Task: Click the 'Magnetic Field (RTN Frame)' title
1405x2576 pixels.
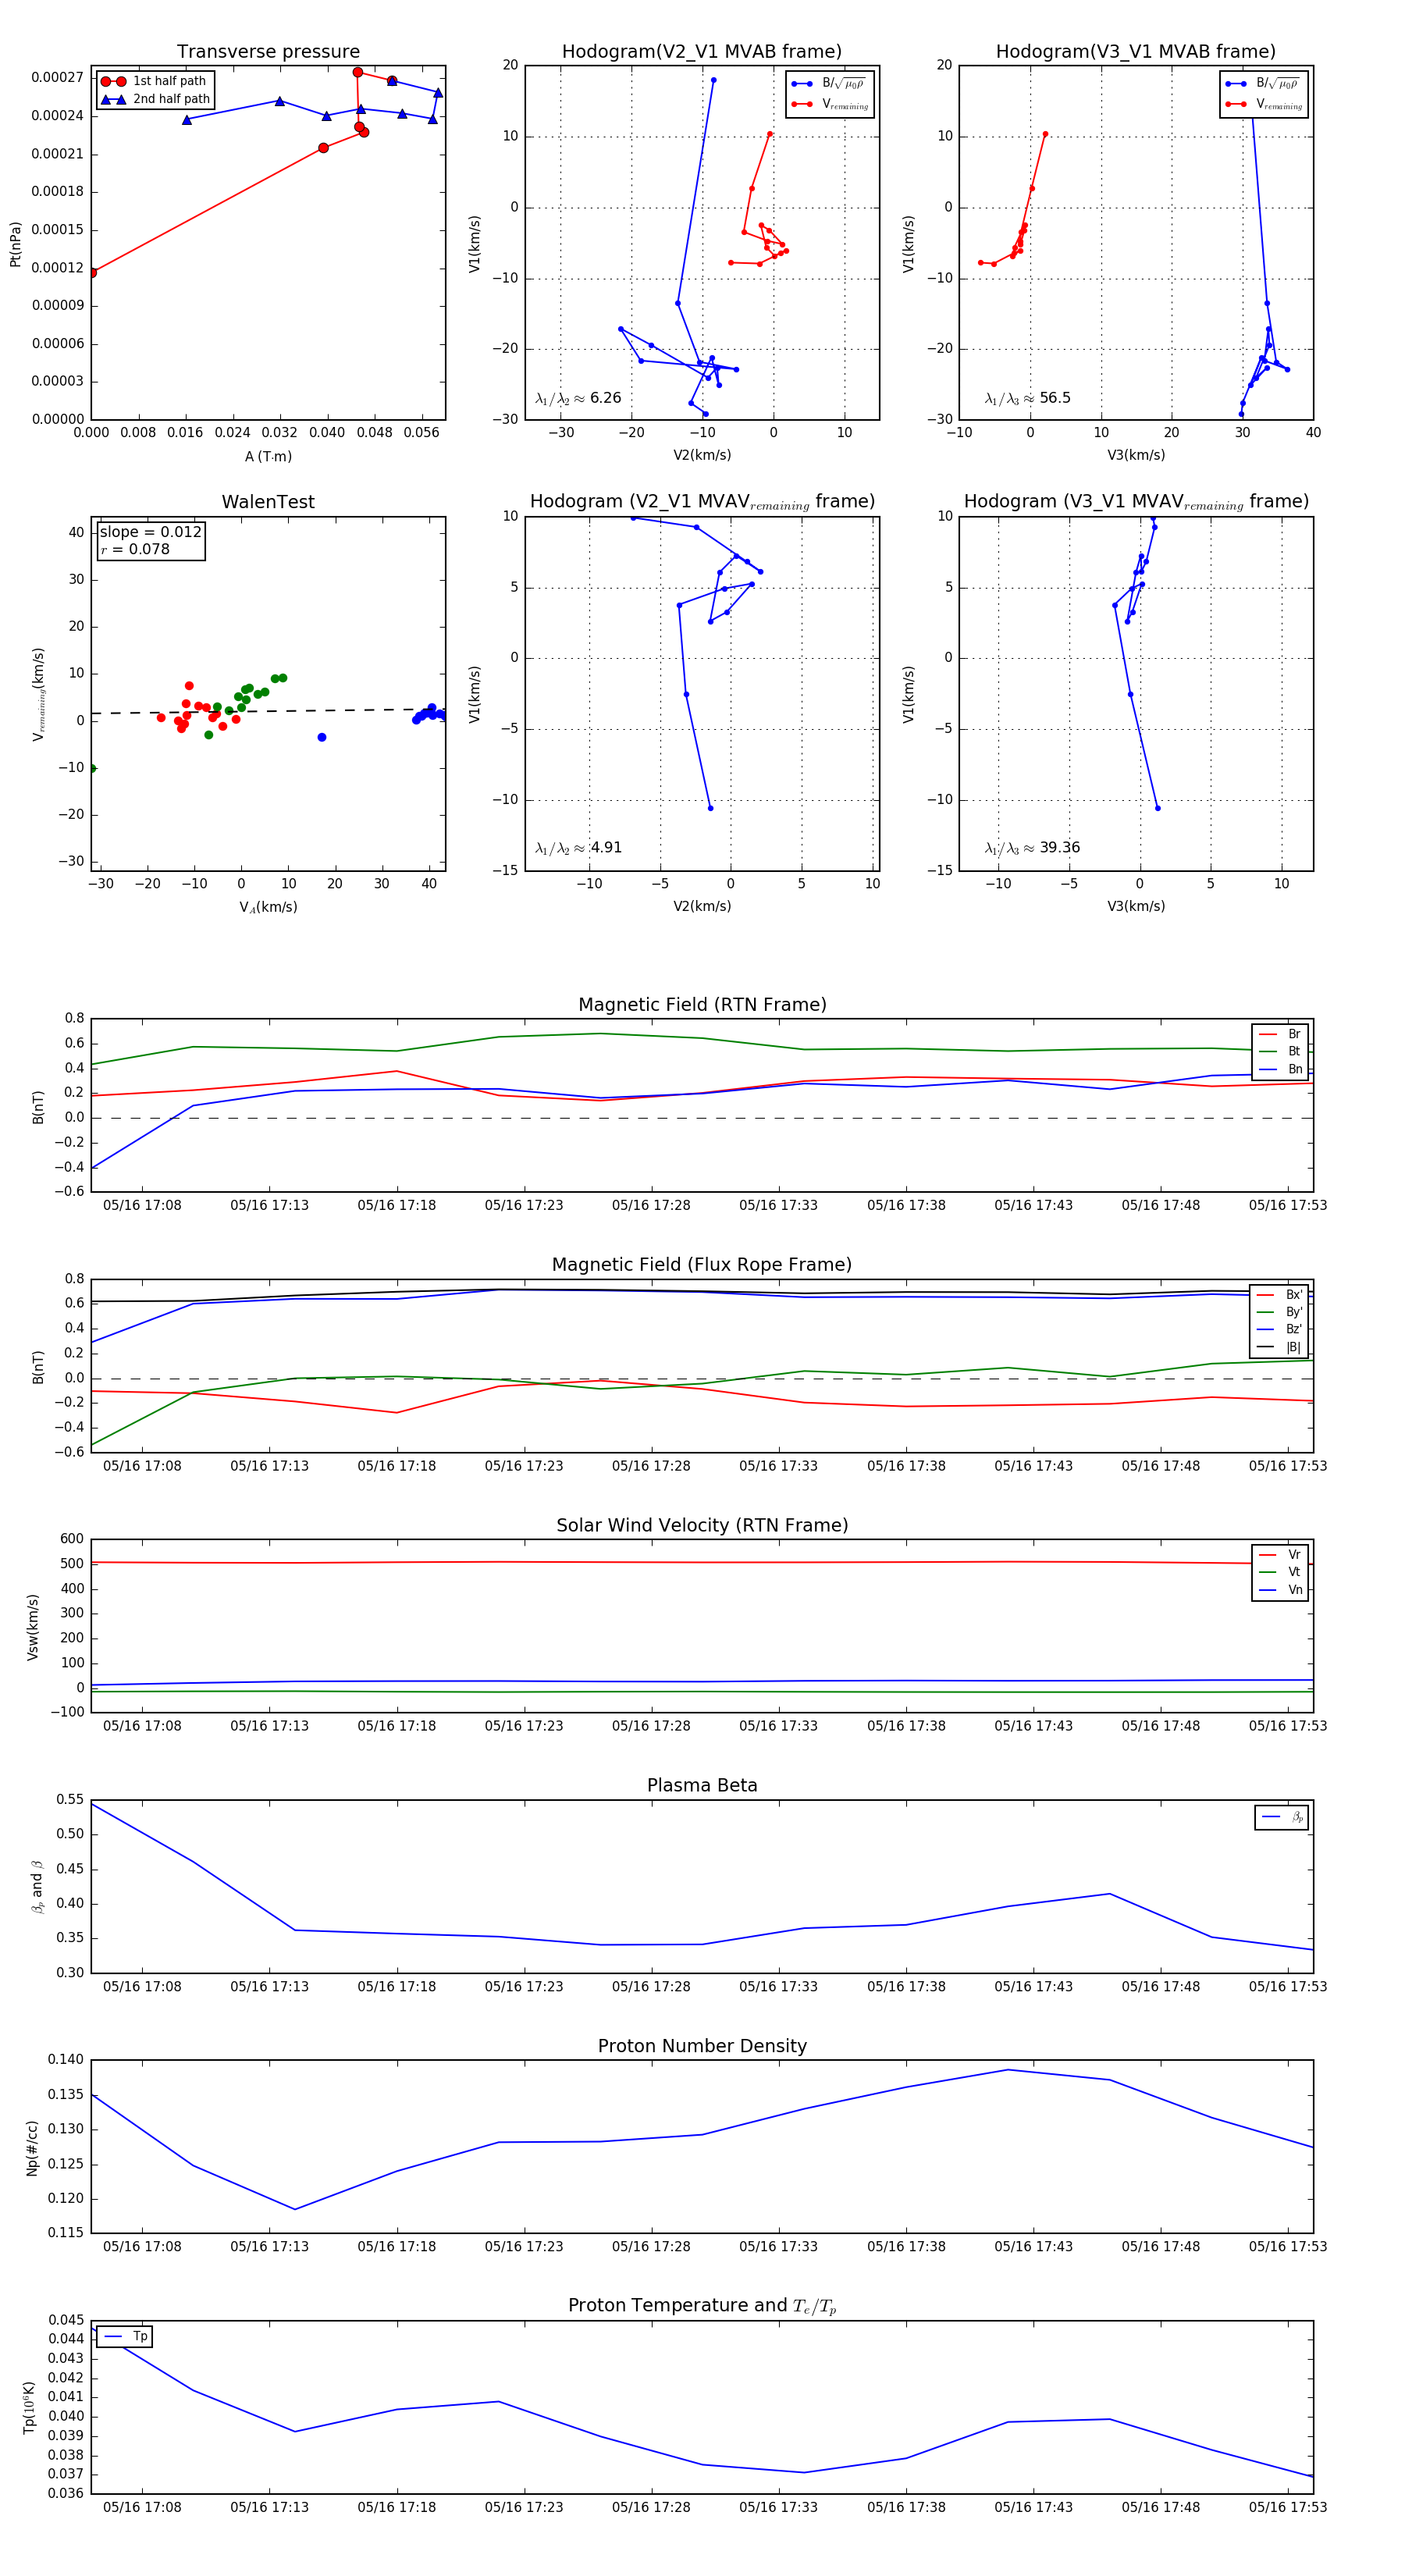Action: [702, 1005]
